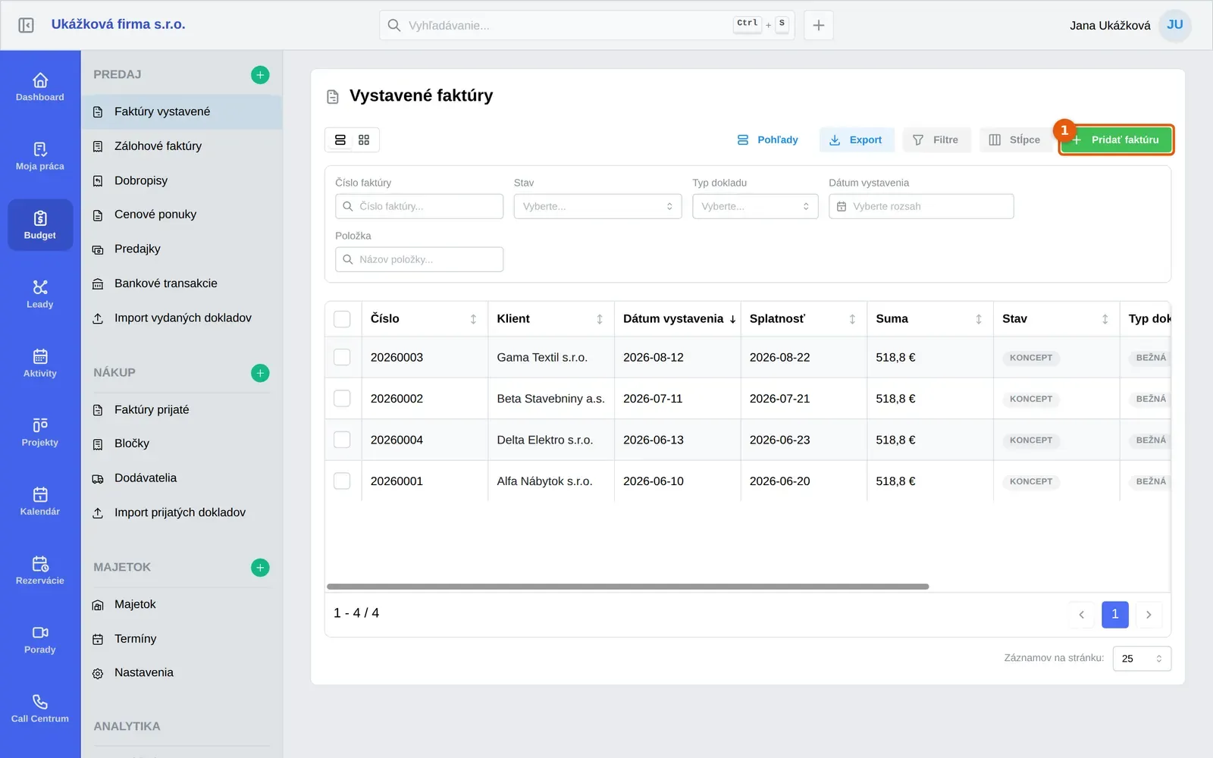Change records per page dropdown showing 25

pyautogui.click(x=1142, y=659)
